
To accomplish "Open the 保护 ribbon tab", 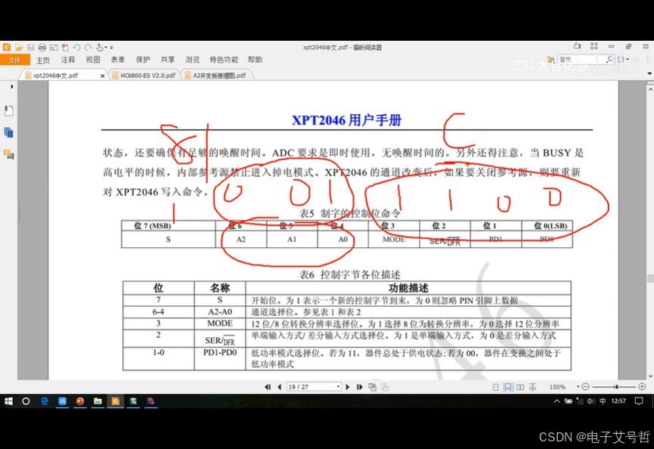I will coord(143,60).
